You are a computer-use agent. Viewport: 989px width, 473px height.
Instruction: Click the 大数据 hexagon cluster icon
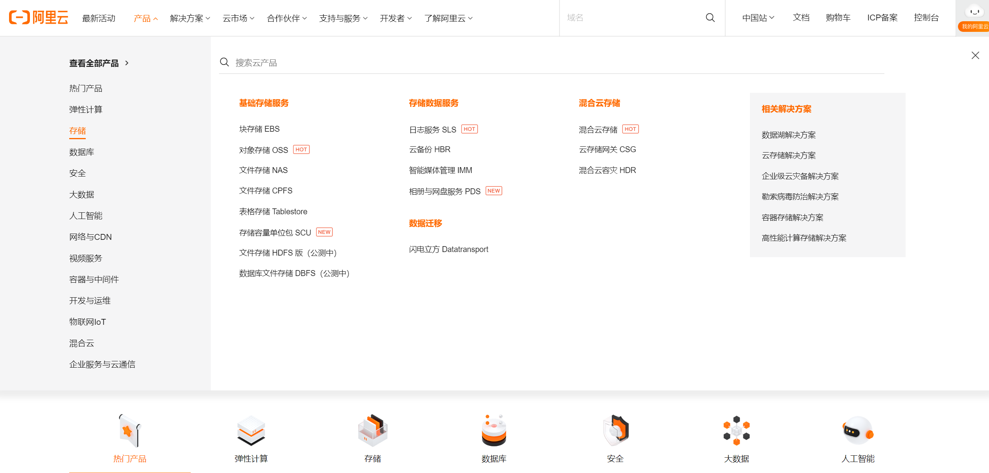pyautogui.click(x=737, y=431)
